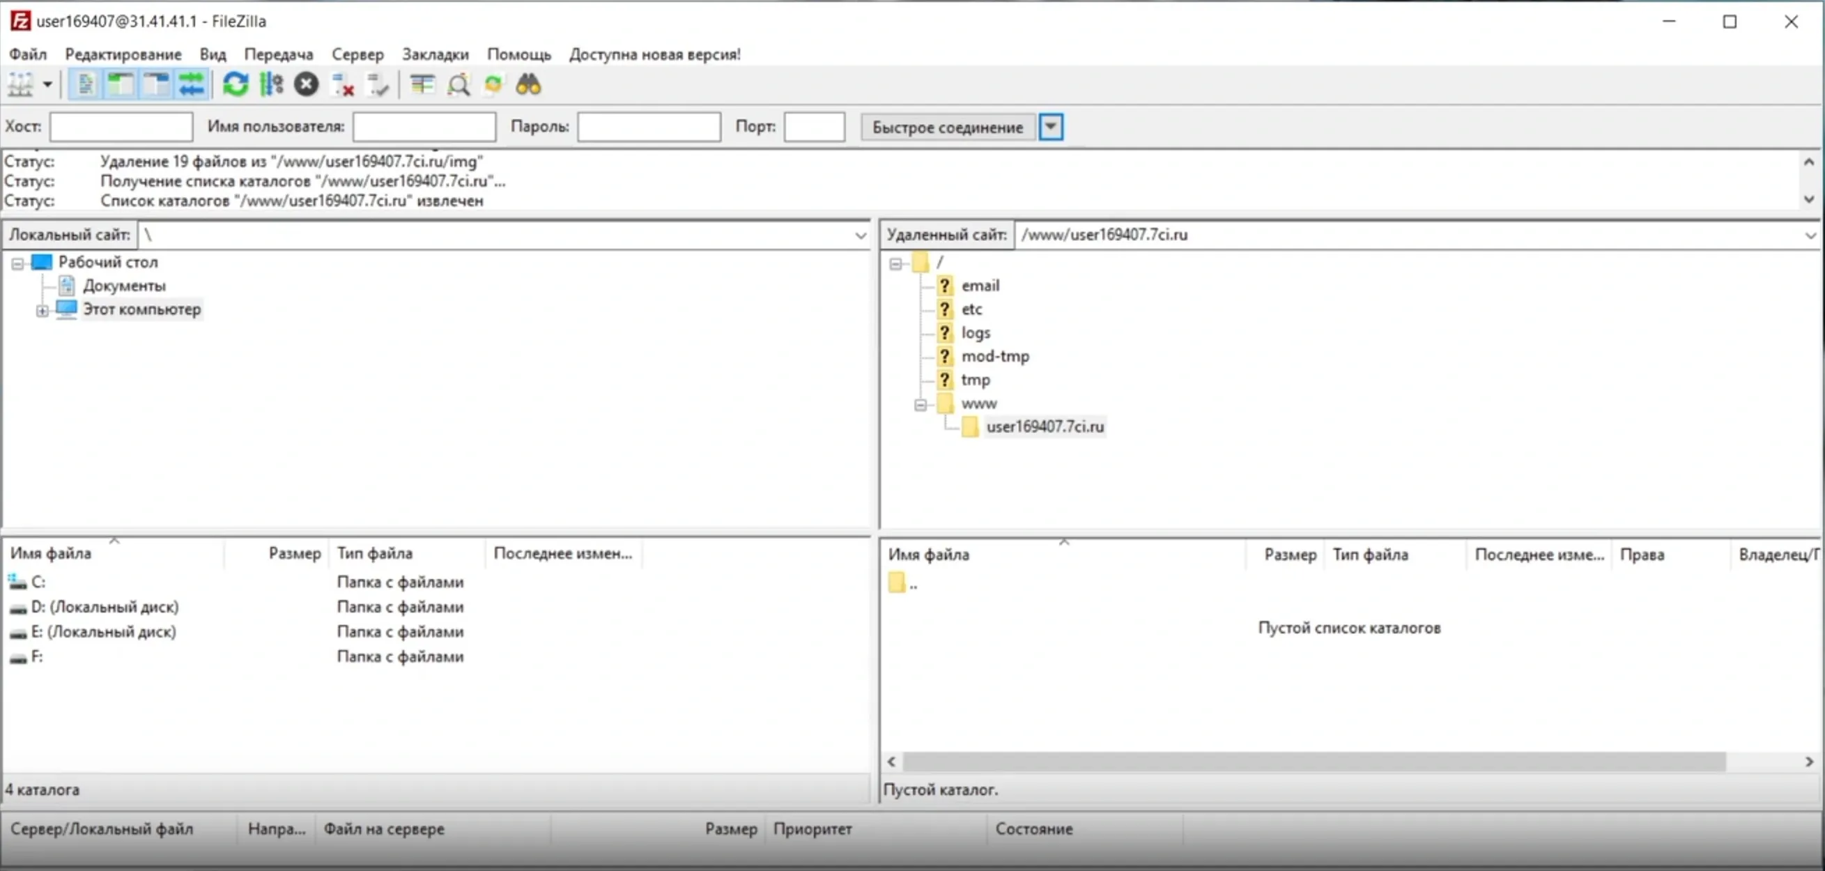Open the Сервер menu
Viewport: 1825px width, 871px height.
point(357,54)
